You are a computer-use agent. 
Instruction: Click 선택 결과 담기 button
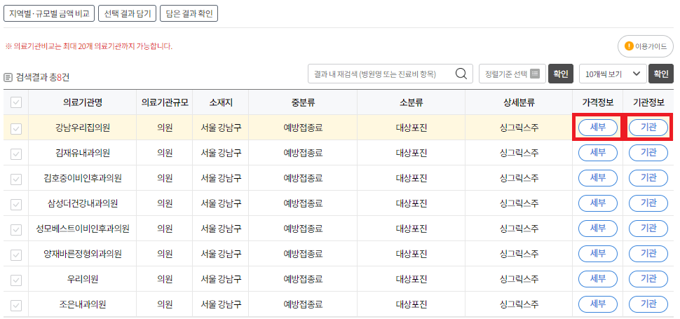coord(127,13)
